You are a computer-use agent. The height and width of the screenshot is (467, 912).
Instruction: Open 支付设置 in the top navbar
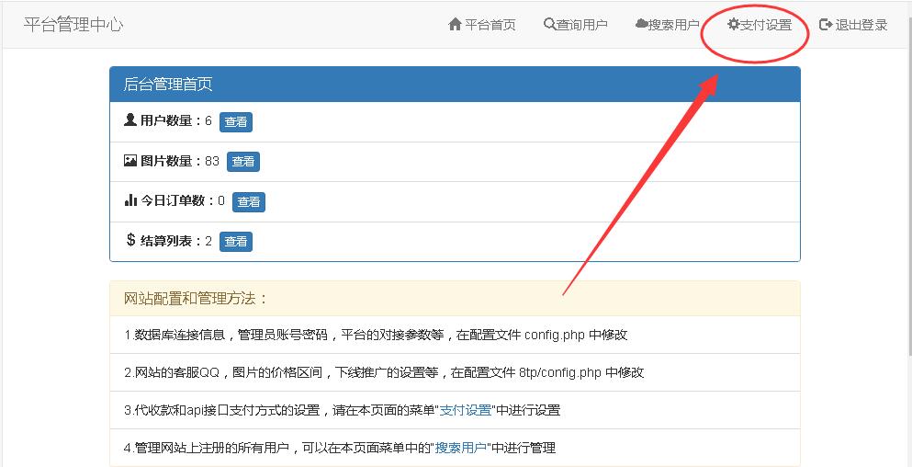point(760,25)
